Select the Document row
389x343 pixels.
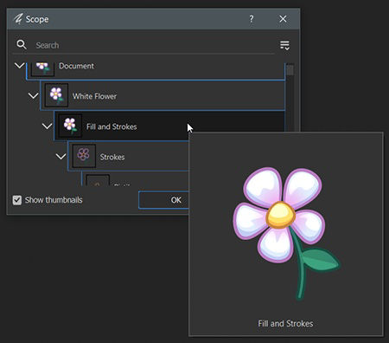click(x=156, y=71)
